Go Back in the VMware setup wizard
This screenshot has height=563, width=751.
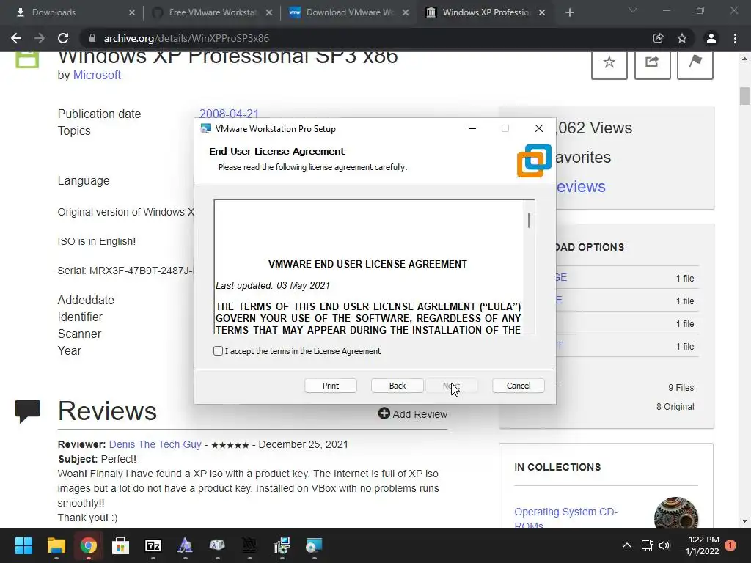tap(397, 386)
